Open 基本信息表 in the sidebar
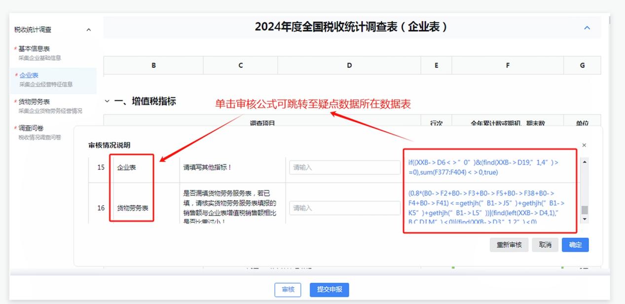The width and height of the screenshot is (625, 304). (x=34, y=48)
